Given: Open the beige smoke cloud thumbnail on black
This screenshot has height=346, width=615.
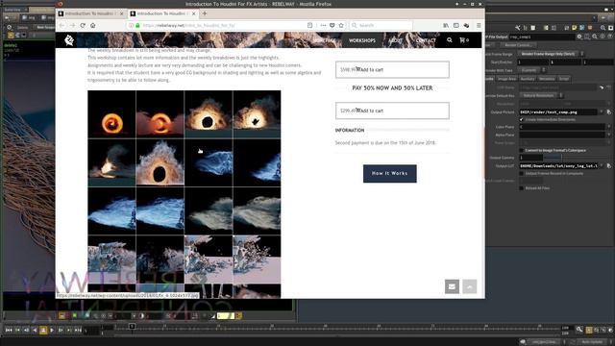Looking at the screenshot, I should (209, 211).
